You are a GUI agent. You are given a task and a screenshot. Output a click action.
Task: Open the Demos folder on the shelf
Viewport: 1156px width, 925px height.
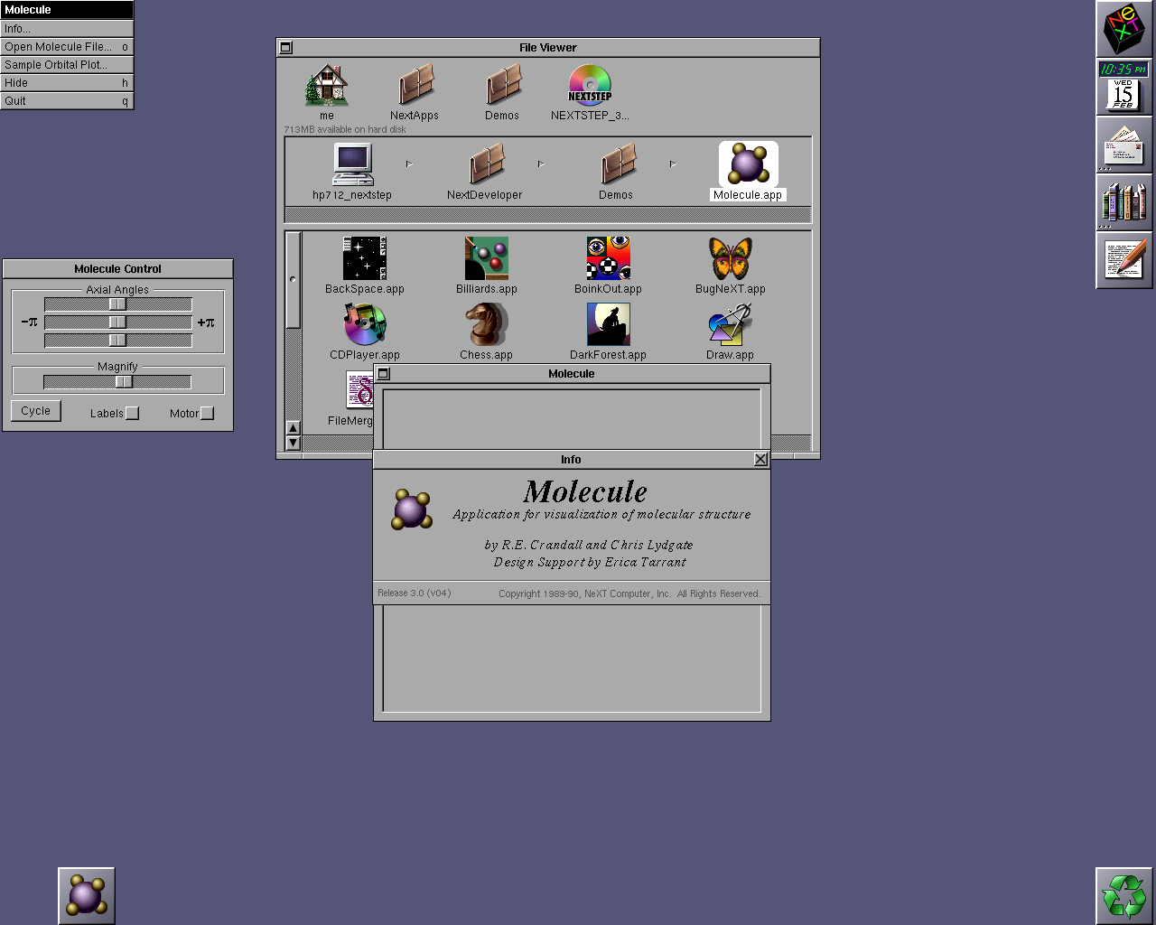tap(502, 86)
